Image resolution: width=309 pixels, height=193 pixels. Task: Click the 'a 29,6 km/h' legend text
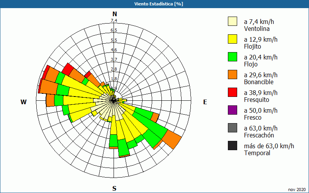(x=261, y=75)
